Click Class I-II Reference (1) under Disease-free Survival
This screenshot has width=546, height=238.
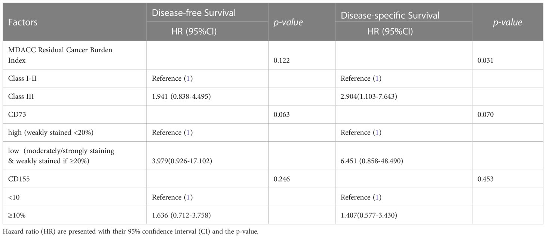172,78
